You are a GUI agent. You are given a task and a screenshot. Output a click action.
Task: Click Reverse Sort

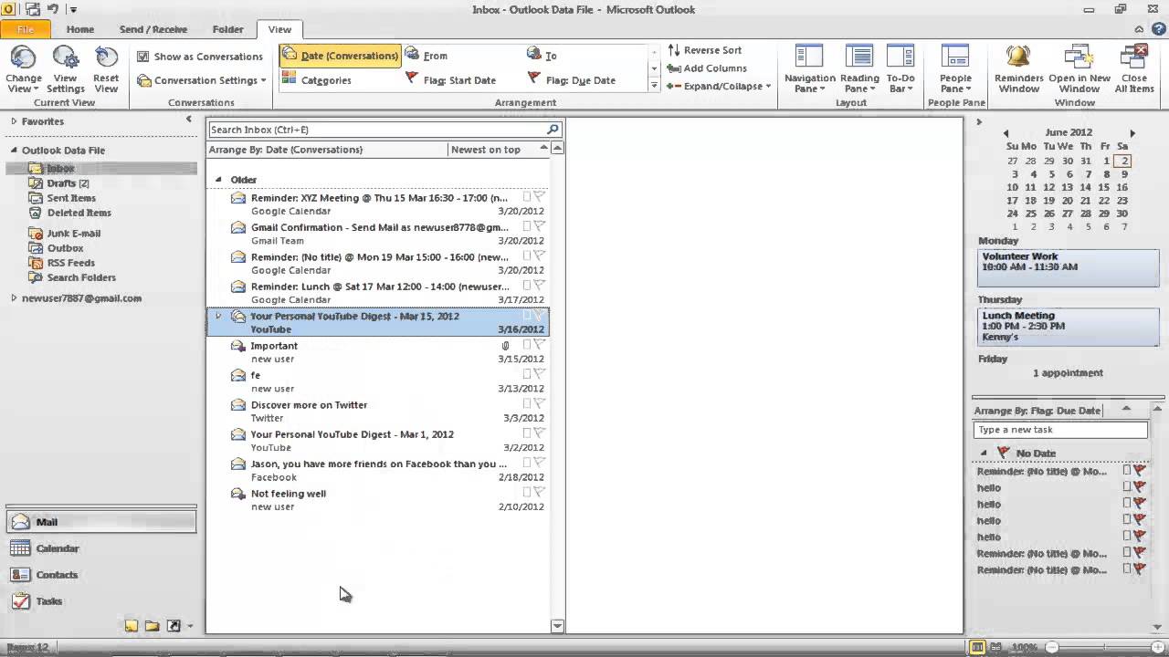click(703, 50)
